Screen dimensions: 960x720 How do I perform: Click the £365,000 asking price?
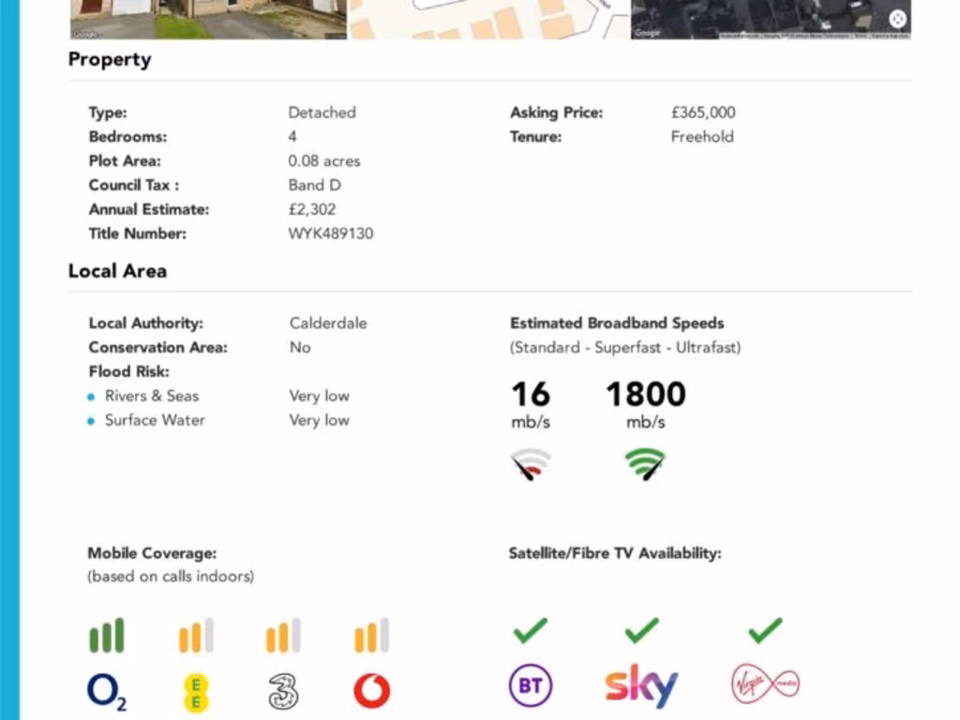click(703, 112)
